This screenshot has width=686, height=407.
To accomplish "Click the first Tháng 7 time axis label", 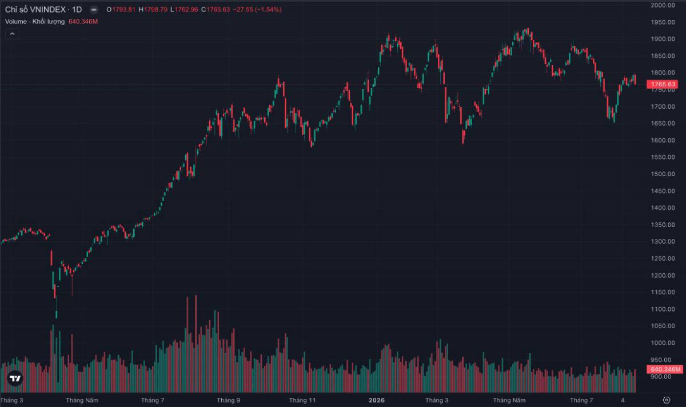I will click(153, 400).
